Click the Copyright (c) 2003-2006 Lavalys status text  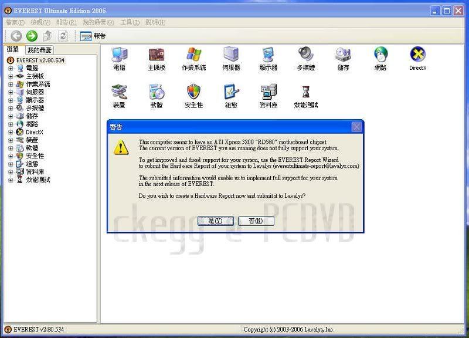click(x=288, y=329)
